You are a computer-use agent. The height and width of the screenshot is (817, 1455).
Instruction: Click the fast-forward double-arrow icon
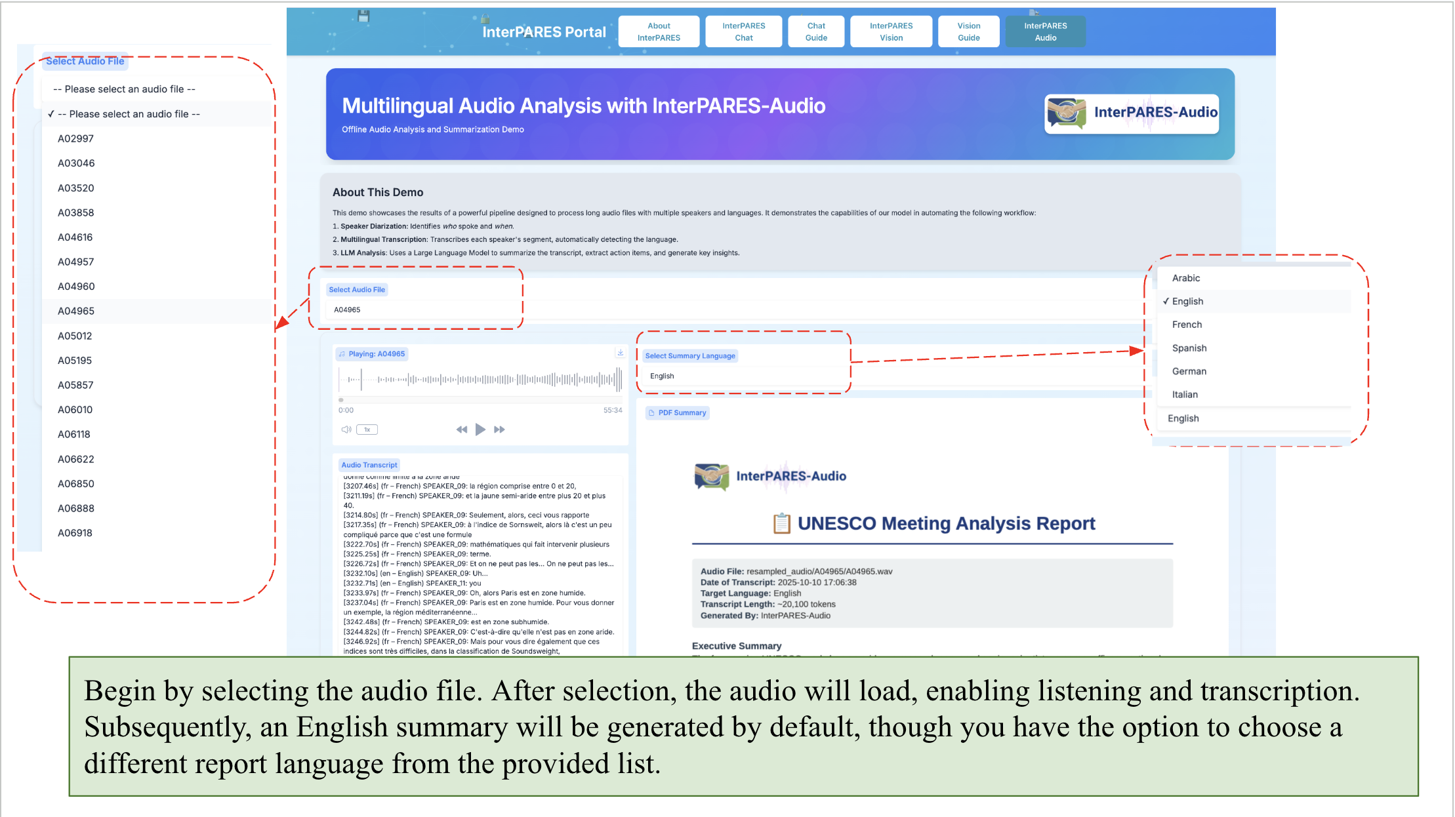pos(499,429)
